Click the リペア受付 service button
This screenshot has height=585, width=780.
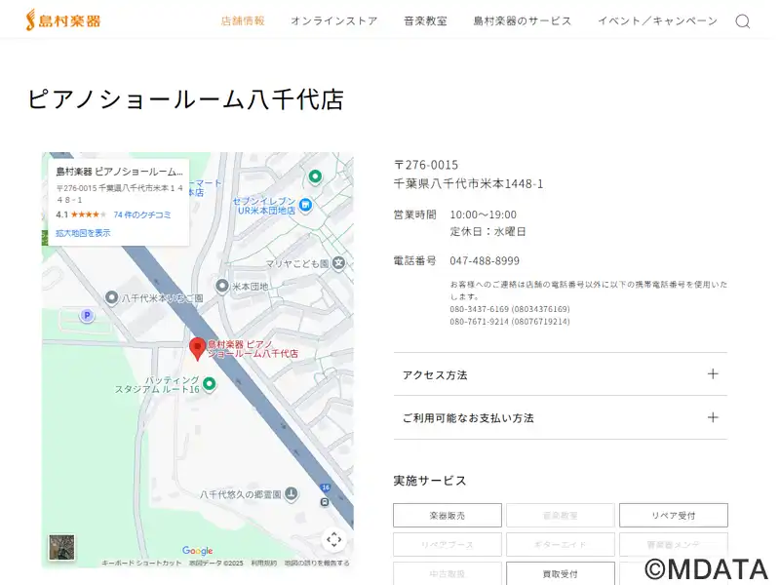673,515
